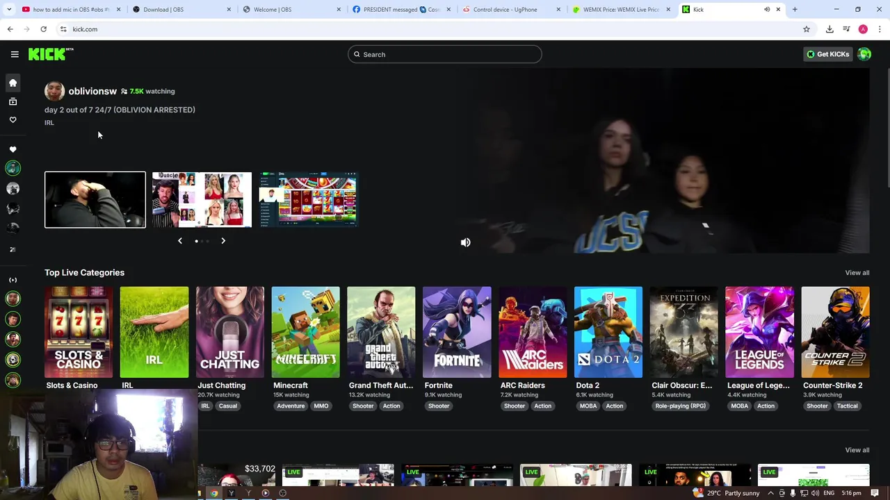Open the Slots & Casino category card
Viewport: 890px width, 500px height.
(79, 332)
